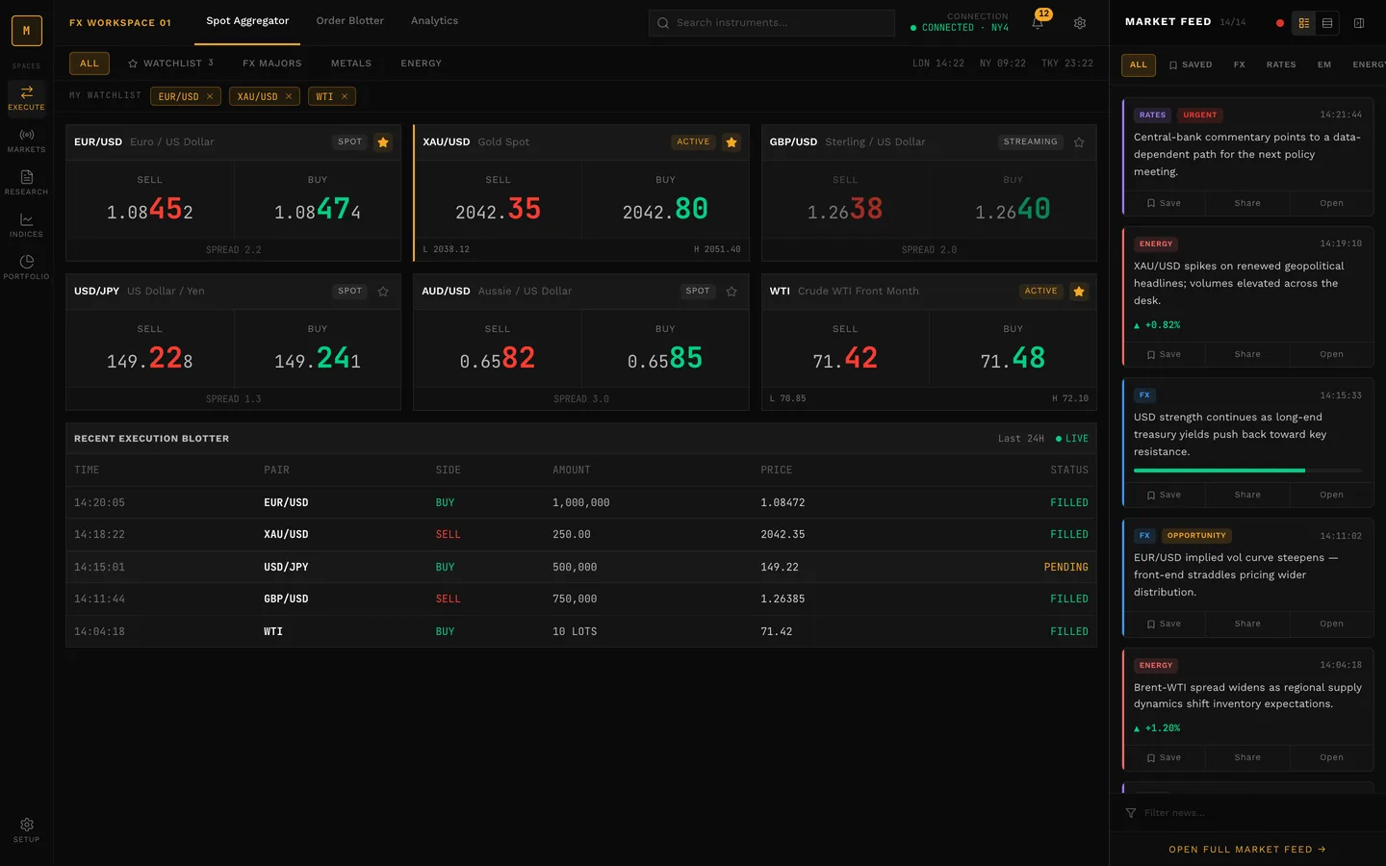Sell WTI at 71.42
The image size is (1386, 866).
(845, 348)
